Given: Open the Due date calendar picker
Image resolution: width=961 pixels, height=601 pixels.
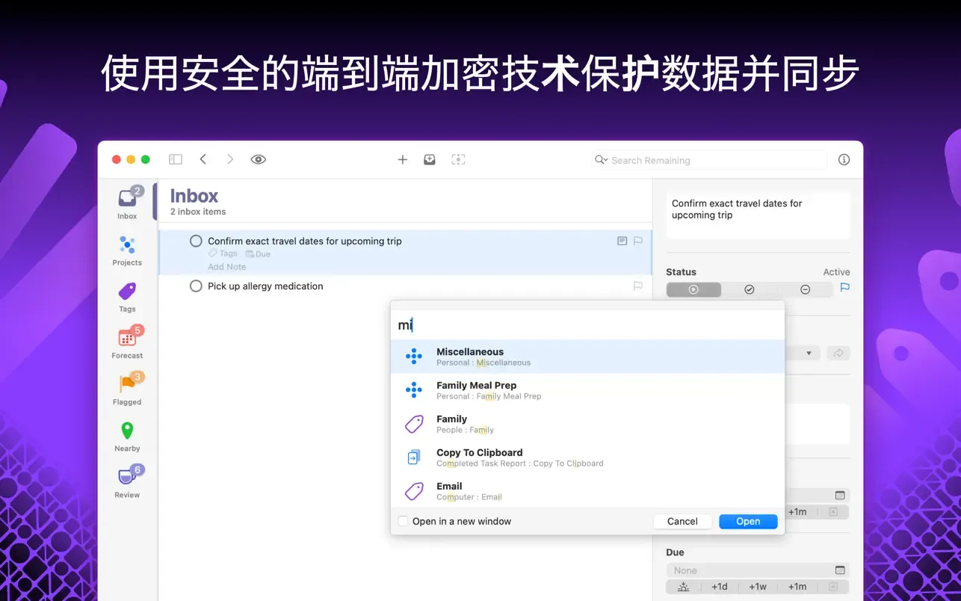Looking at the screenshot, I should click(840, 570).
